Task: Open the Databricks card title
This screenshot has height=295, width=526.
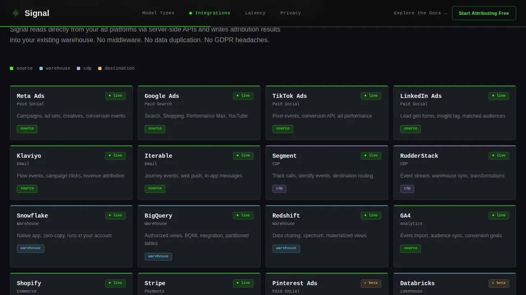Action: click(418, 283)
